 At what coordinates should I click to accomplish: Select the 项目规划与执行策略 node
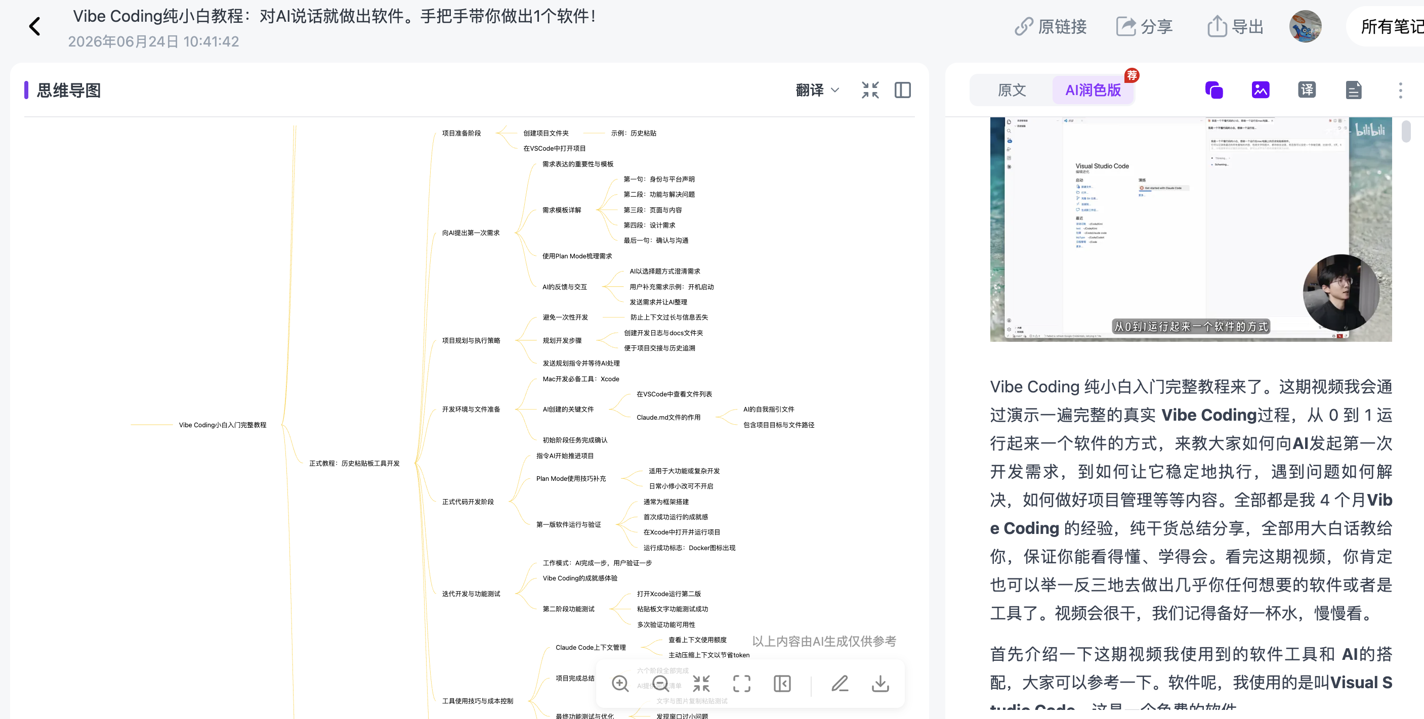[x=471, y=340]
